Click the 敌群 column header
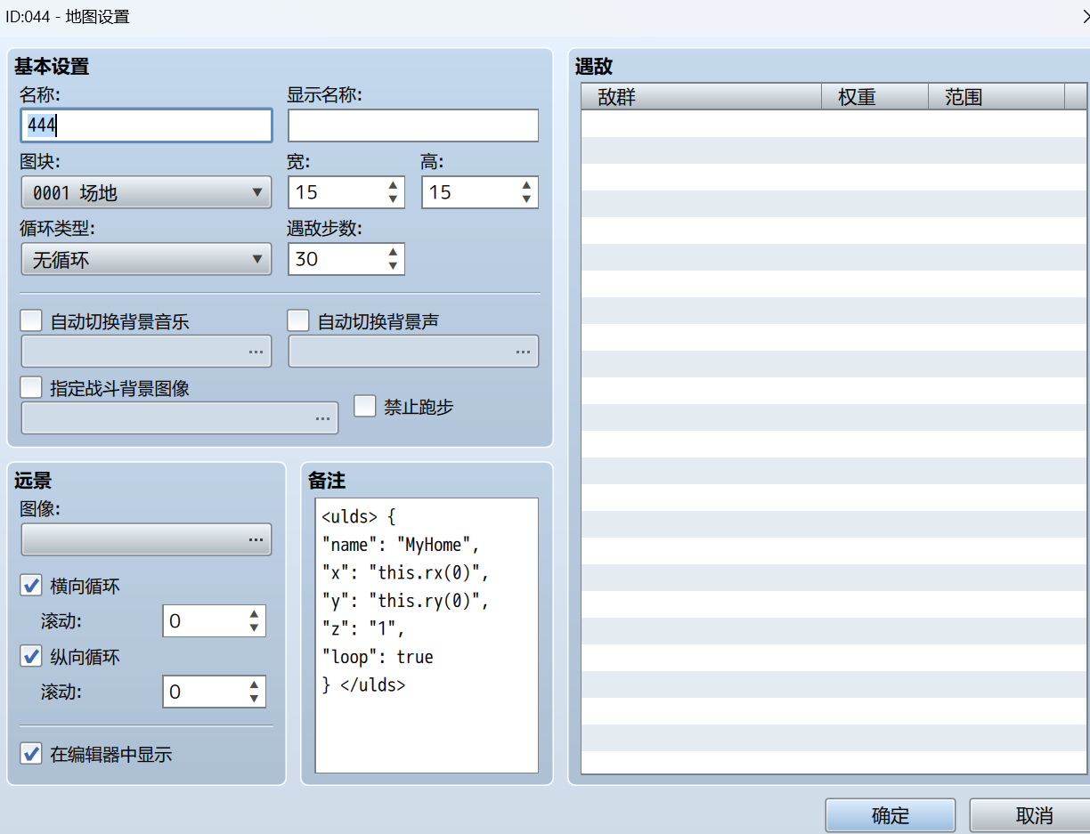 (x=701, y=97)
